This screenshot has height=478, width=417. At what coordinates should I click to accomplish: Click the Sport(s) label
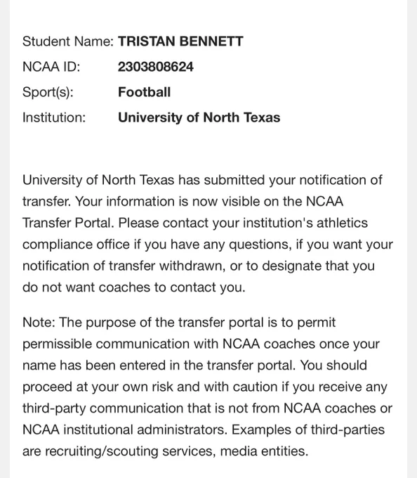tap(48, 92)
